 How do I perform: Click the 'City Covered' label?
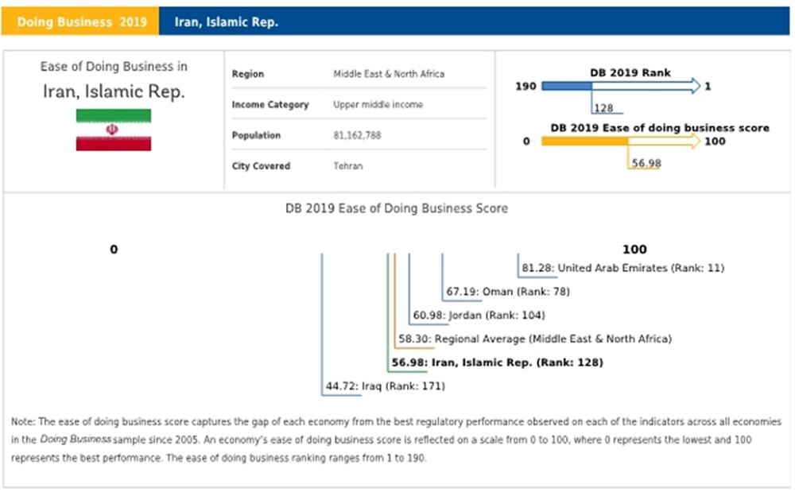pos(261,166)
